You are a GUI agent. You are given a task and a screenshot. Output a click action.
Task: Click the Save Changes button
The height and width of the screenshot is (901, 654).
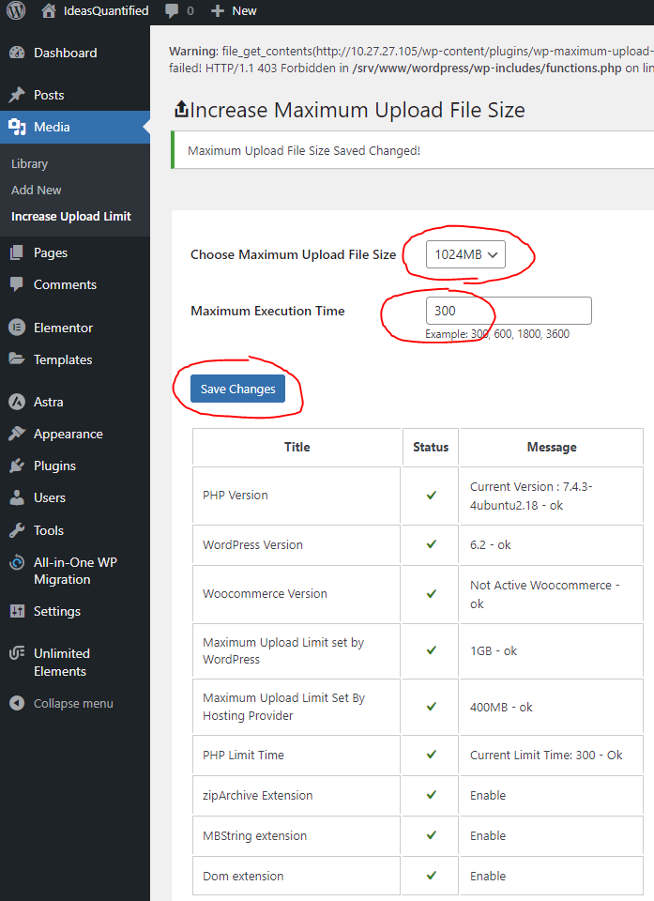238,389
